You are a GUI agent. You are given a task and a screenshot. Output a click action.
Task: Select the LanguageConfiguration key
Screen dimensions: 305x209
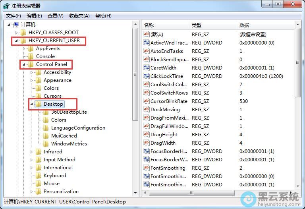[x=78, y=128]
